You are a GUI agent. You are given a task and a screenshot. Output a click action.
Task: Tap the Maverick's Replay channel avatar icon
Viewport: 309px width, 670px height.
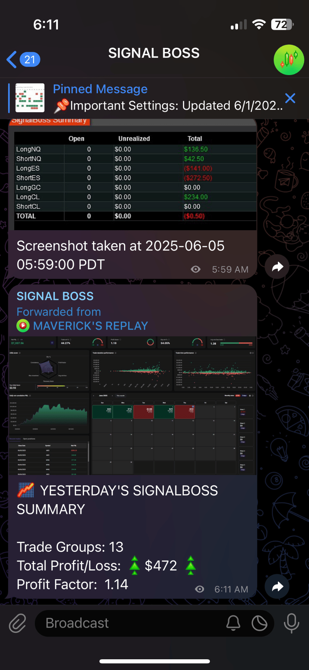pos(23,326)
